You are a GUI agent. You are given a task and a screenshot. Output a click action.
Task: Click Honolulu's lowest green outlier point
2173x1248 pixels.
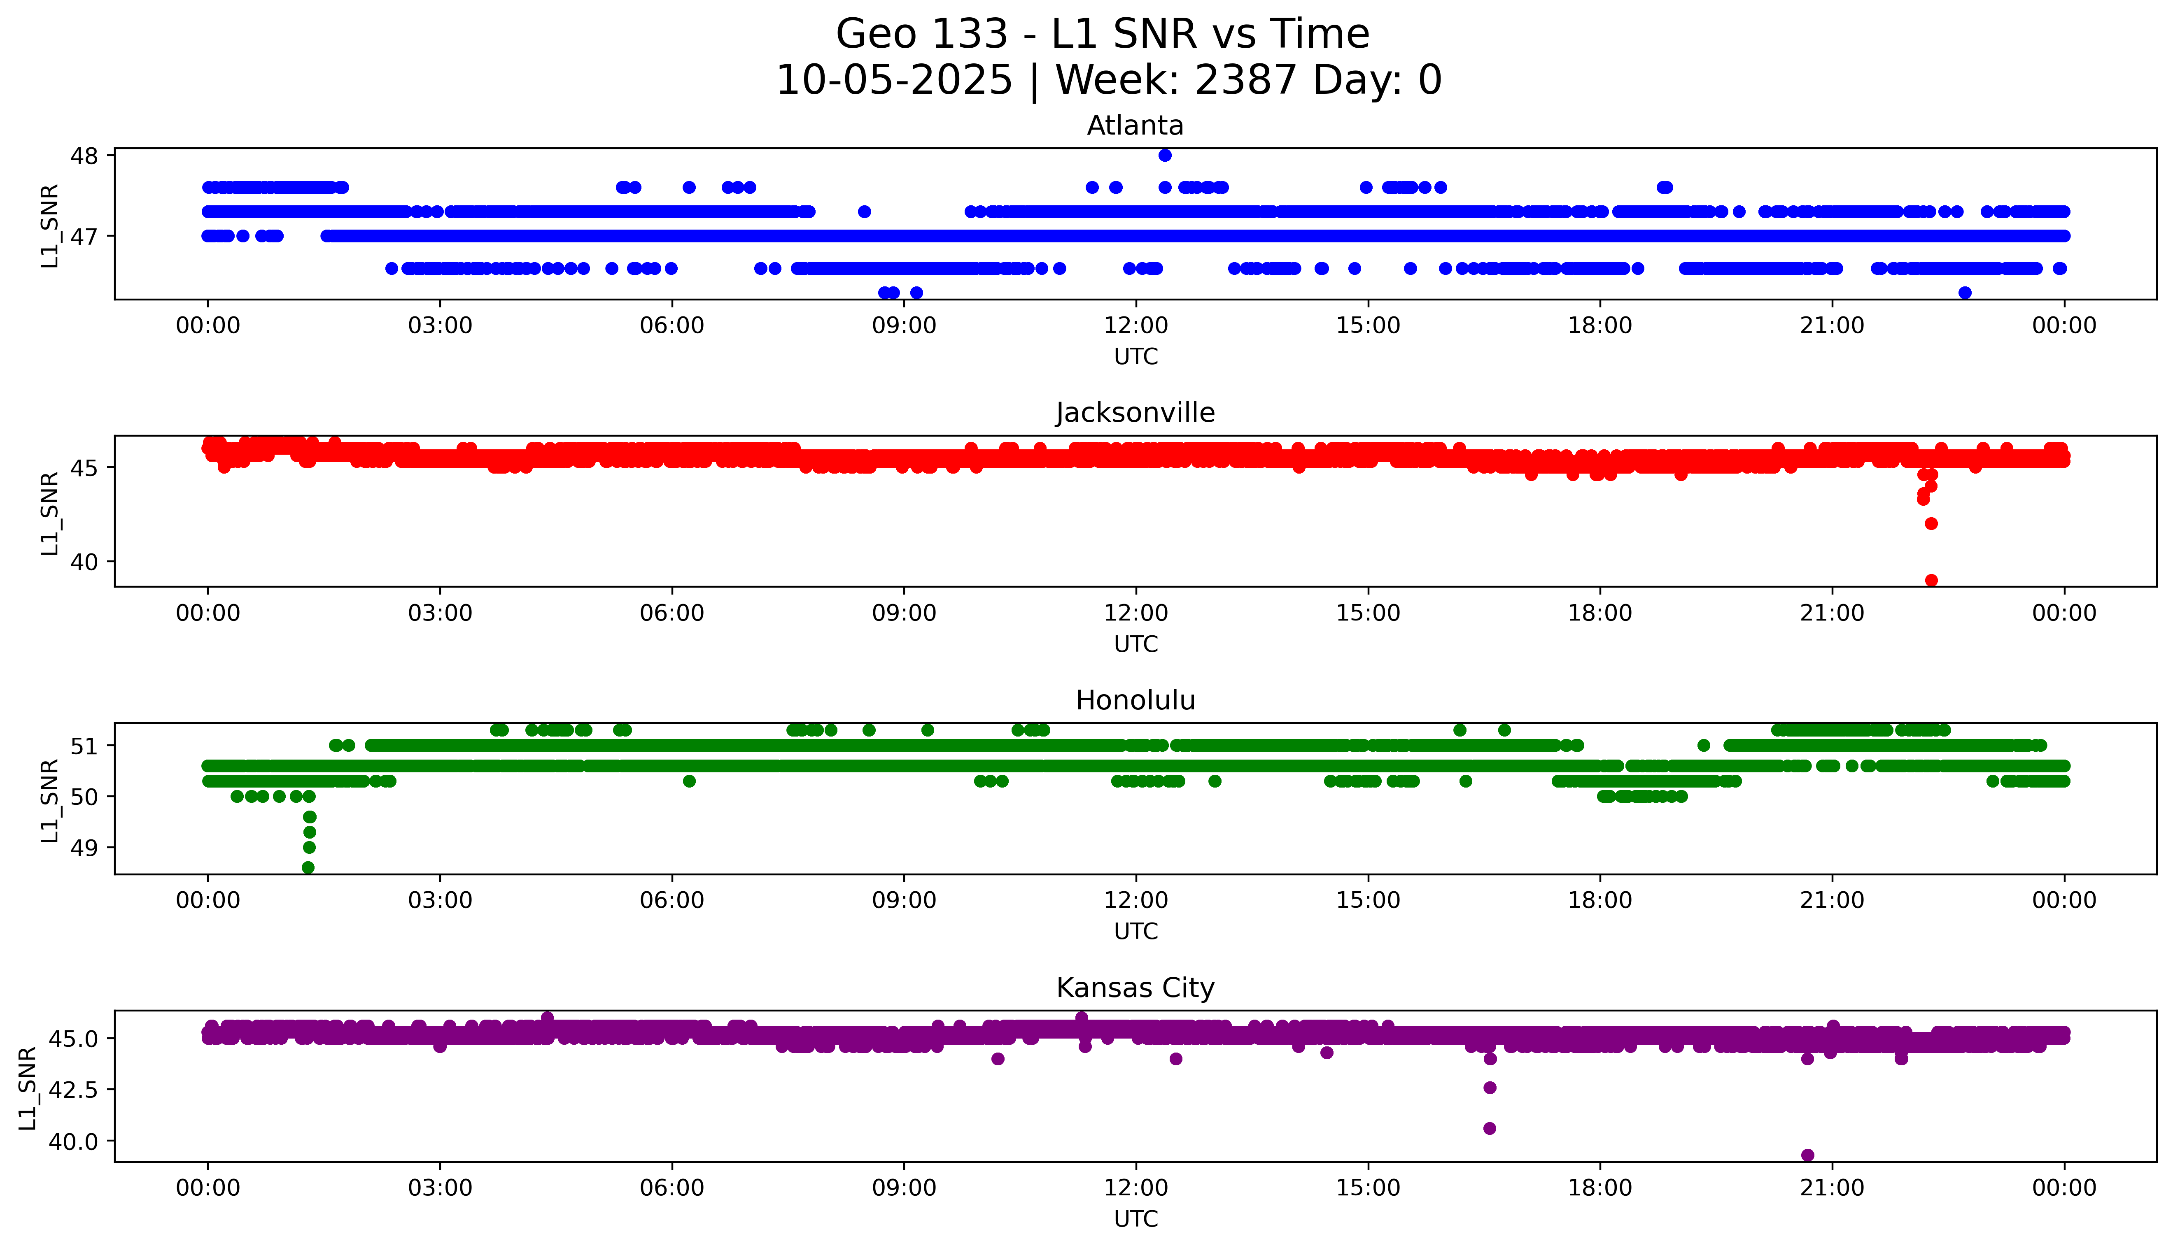(x=309, y=867)
